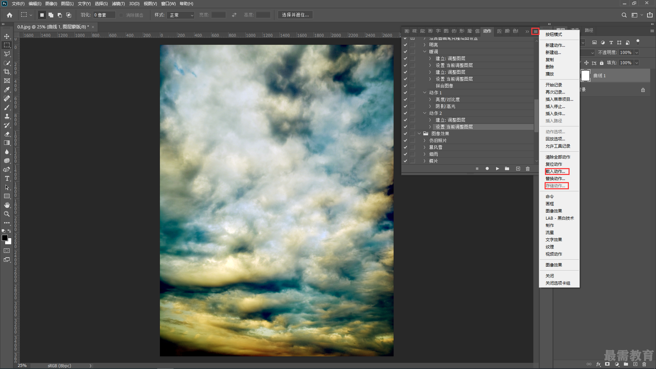Select the Gradient tool
The width and height of the screenshot is (656, 369).
click(7, 143)
